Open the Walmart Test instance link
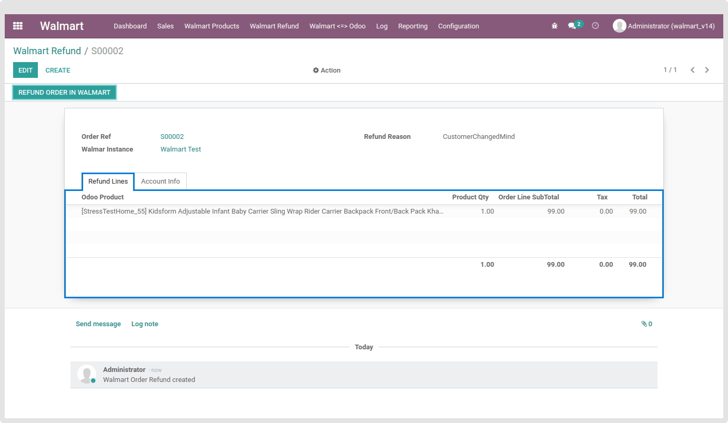728x423 pixels. [x=180, y=149]
